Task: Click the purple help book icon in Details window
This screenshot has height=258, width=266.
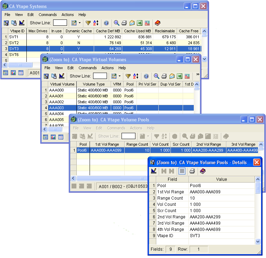Action: 202,171
